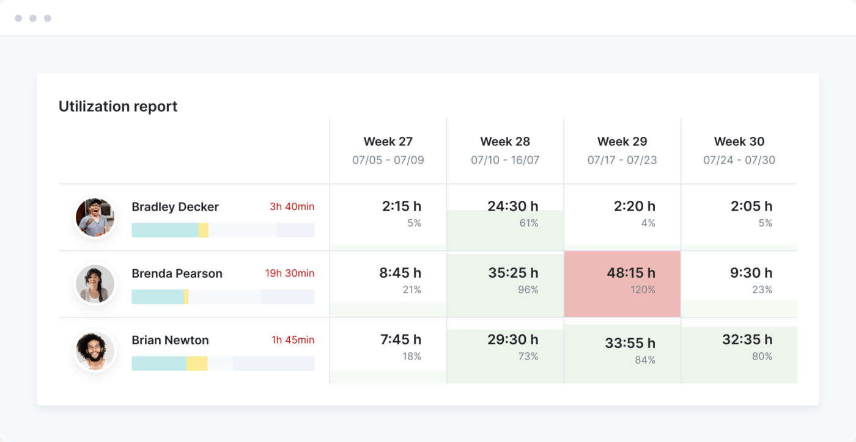Click the 07/17 - 07/23 date range label
The height and width of the screenshot is (442, 856).
(x=622, y=160)
